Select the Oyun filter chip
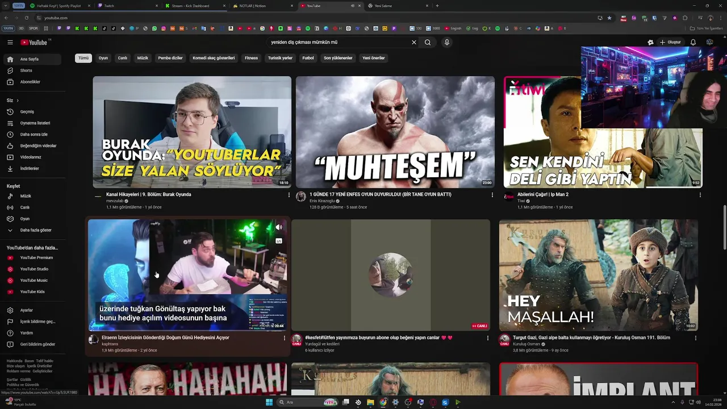727x409 pixels. pyautogui.click(x=103, y=58)
